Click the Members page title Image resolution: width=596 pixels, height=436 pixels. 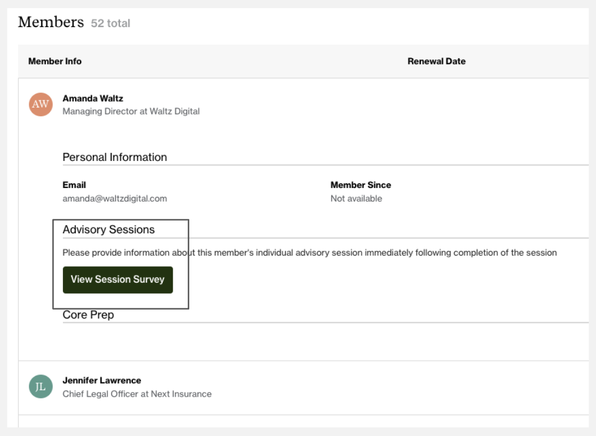(x=51, y=22)
